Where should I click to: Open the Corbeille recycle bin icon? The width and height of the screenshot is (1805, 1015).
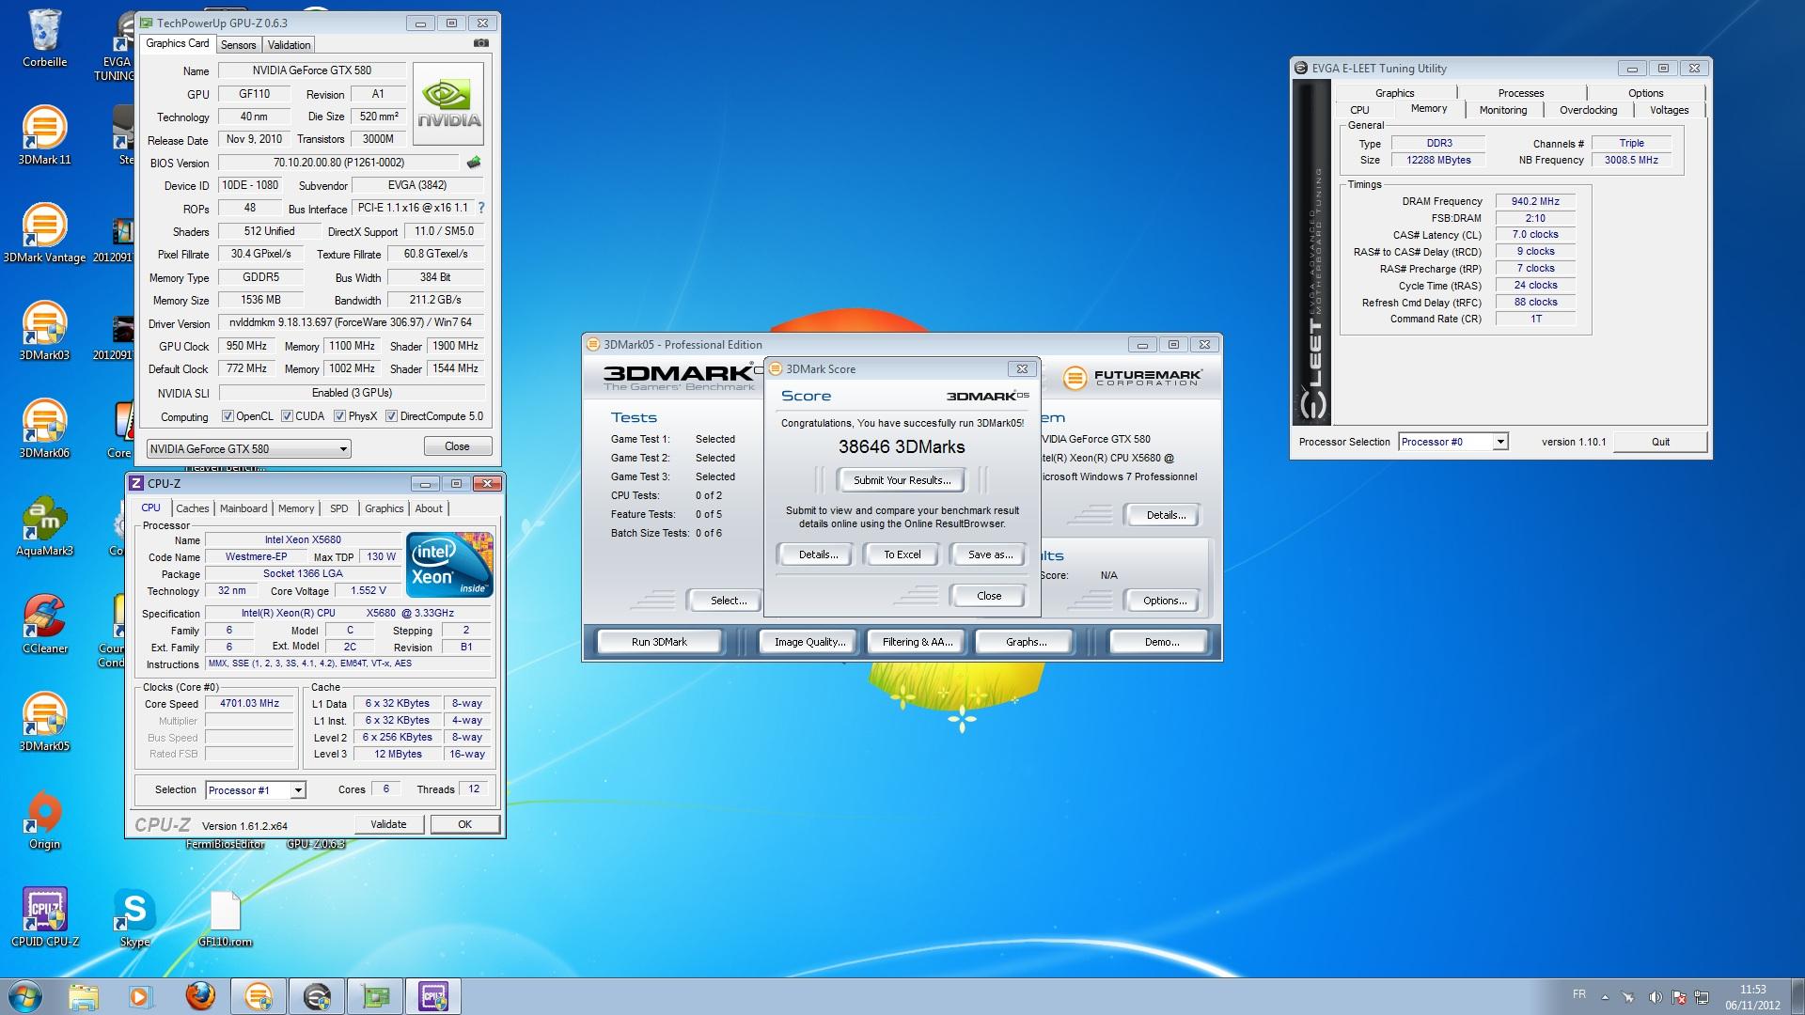[44, 39]
